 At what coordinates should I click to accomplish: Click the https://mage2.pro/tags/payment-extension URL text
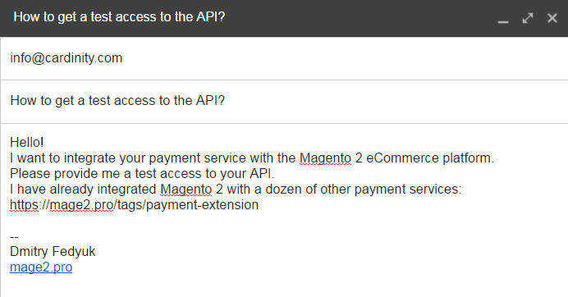click(x=134, y=205)
